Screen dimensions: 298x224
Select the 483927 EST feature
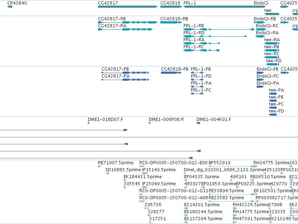point(186,187)
